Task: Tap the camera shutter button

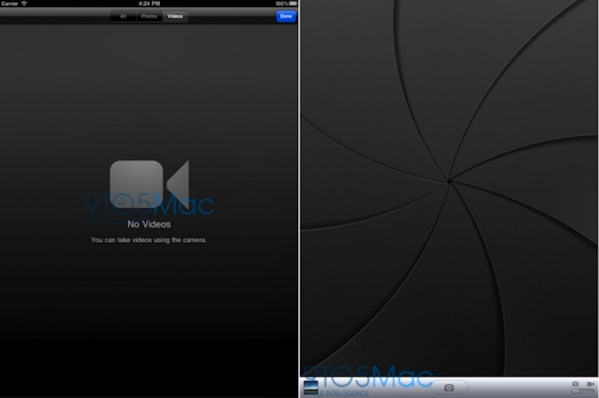Action: tap(449, 387)
